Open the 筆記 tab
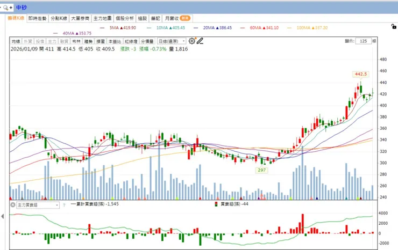Image resolution: width=398 pixels, height=250 pixels. (x=155, y=18)
